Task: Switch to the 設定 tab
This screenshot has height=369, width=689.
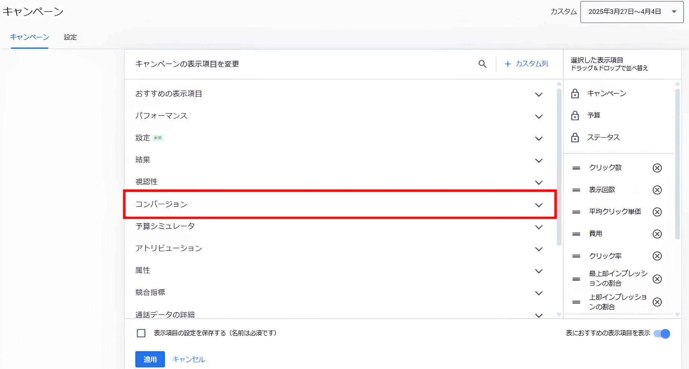Action: pyautogui.click(x=70, y=37)
